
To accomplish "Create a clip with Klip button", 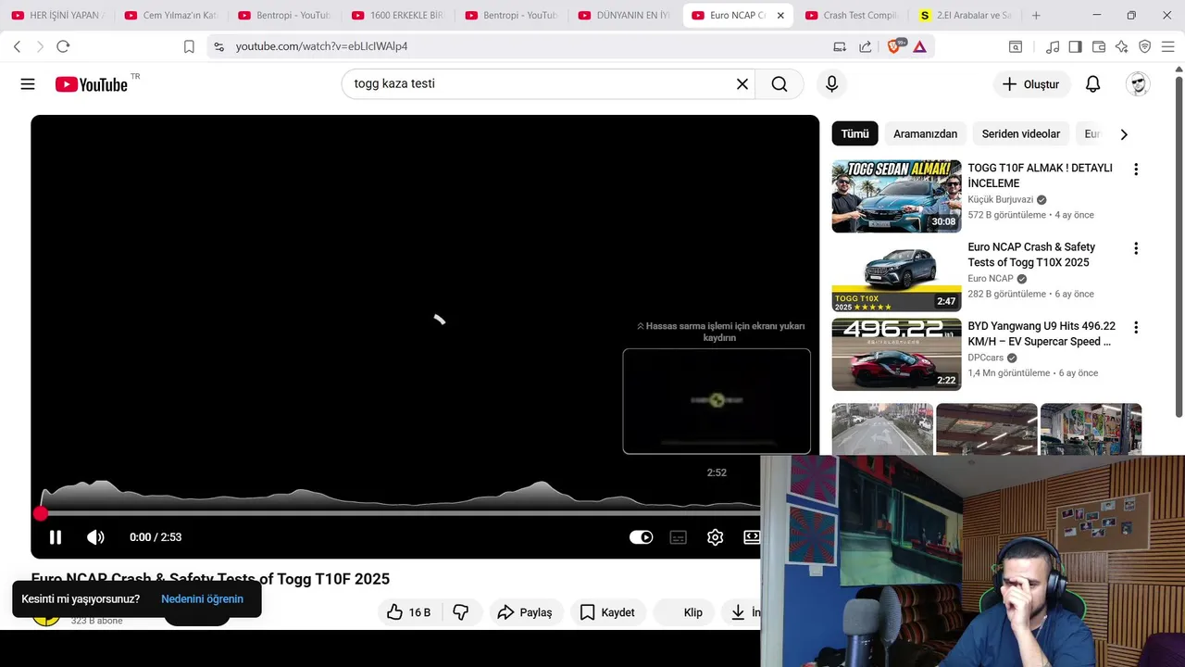I will coord(683,612).
